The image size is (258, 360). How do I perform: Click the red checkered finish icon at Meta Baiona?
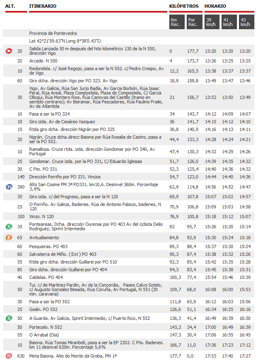click(9, 356)
